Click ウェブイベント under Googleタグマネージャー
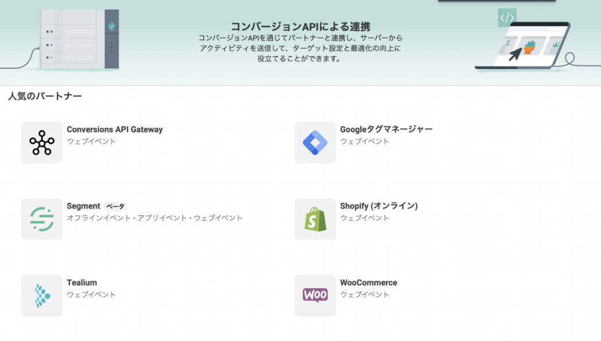Screen dimensions: 601x341 point(364,141)
